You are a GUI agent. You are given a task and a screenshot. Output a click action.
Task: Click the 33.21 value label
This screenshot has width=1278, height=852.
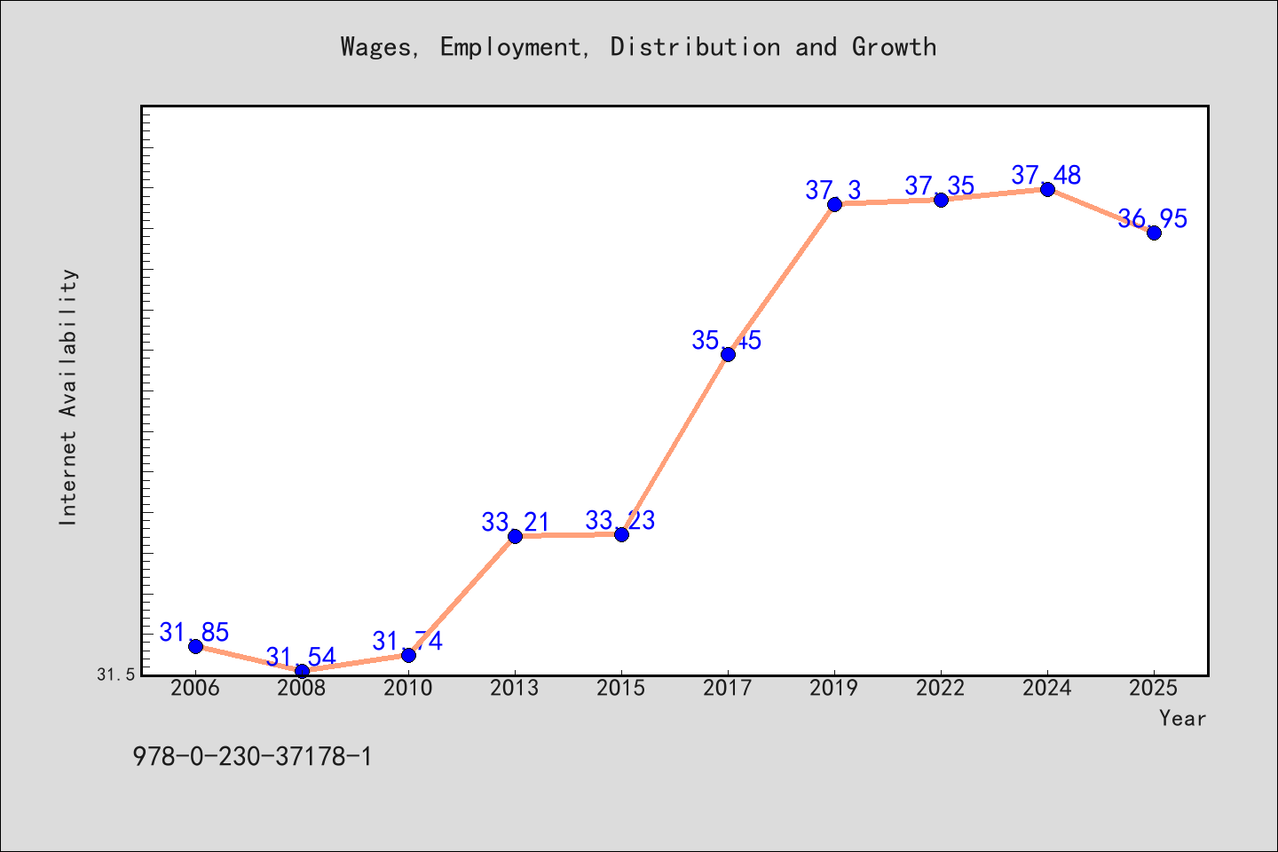[x=516, y=523]
